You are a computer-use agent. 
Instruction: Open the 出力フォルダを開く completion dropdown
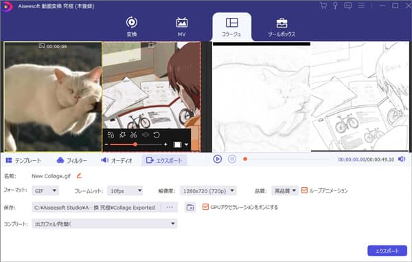104,223
